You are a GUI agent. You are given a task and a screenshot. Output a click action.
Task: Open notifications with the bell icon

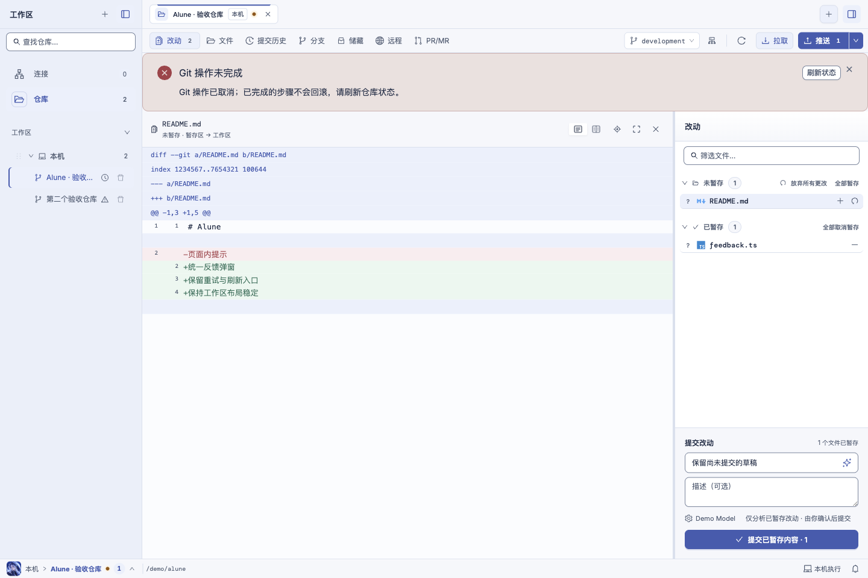coord(855,569)
